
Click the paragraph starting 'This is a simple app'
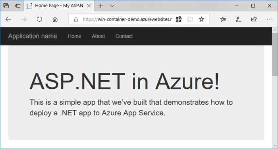pos(131,108)
